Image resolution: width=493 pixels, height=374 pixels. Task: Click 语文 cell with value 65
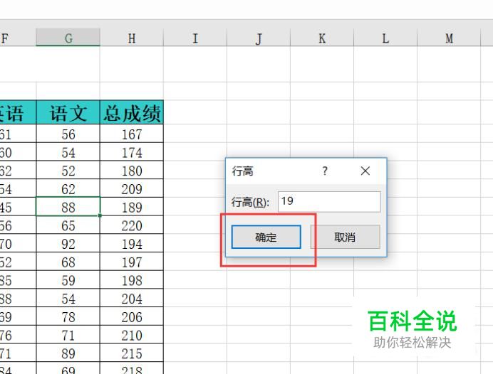coord(68,225)
